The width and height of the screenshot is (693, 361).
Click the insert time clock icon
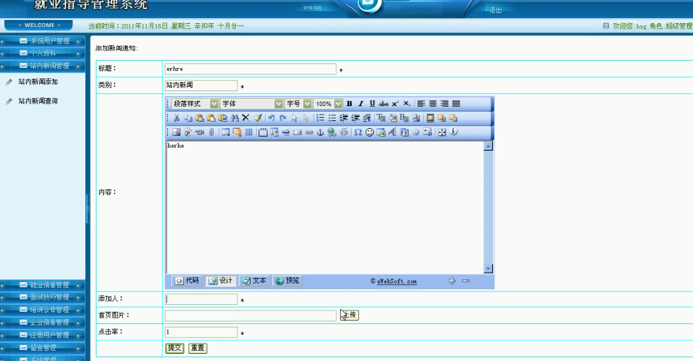[x=416, y=132]
